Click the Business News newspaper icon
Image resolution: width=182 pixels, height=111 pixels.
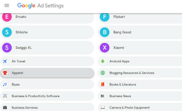point(103,96)
